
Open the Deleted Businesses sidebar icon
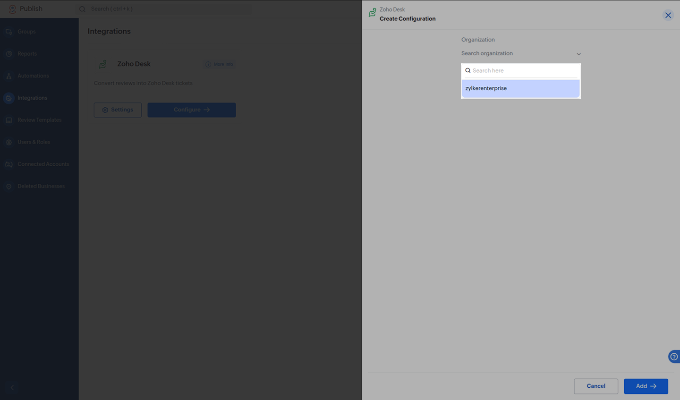(x=9, y=187)
